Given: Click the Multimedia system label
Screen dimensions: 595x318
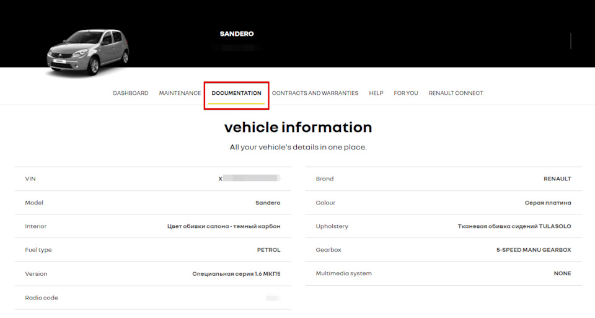Looking at the screenshot, I should [344, 273].
